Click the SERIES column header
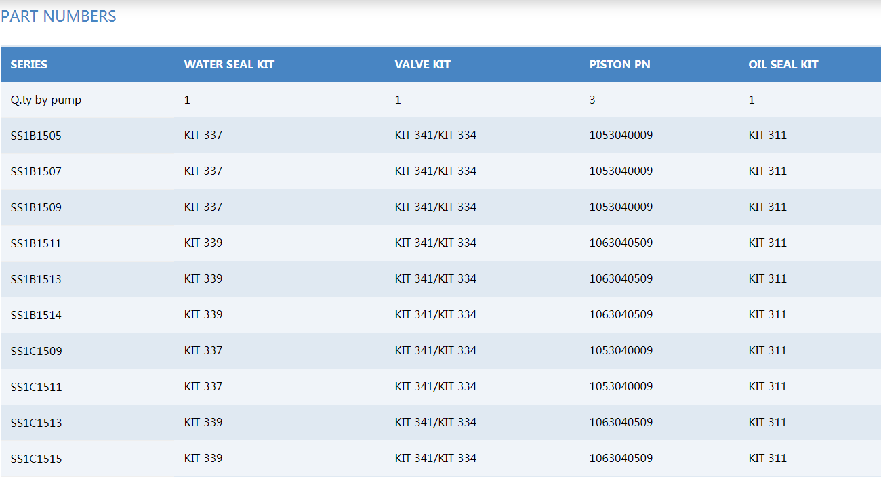Viewport: 881px width, 477px height. pyautogui.click(x=29, y=64)
